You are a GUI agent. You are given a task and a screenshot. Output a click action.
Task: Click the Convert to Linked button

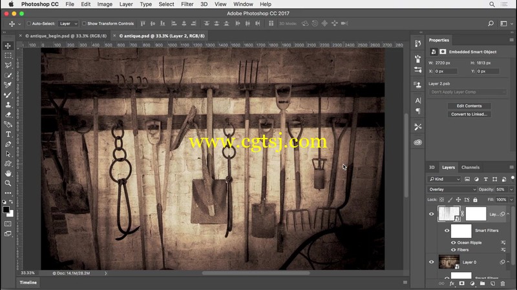[x=469, y=115]
